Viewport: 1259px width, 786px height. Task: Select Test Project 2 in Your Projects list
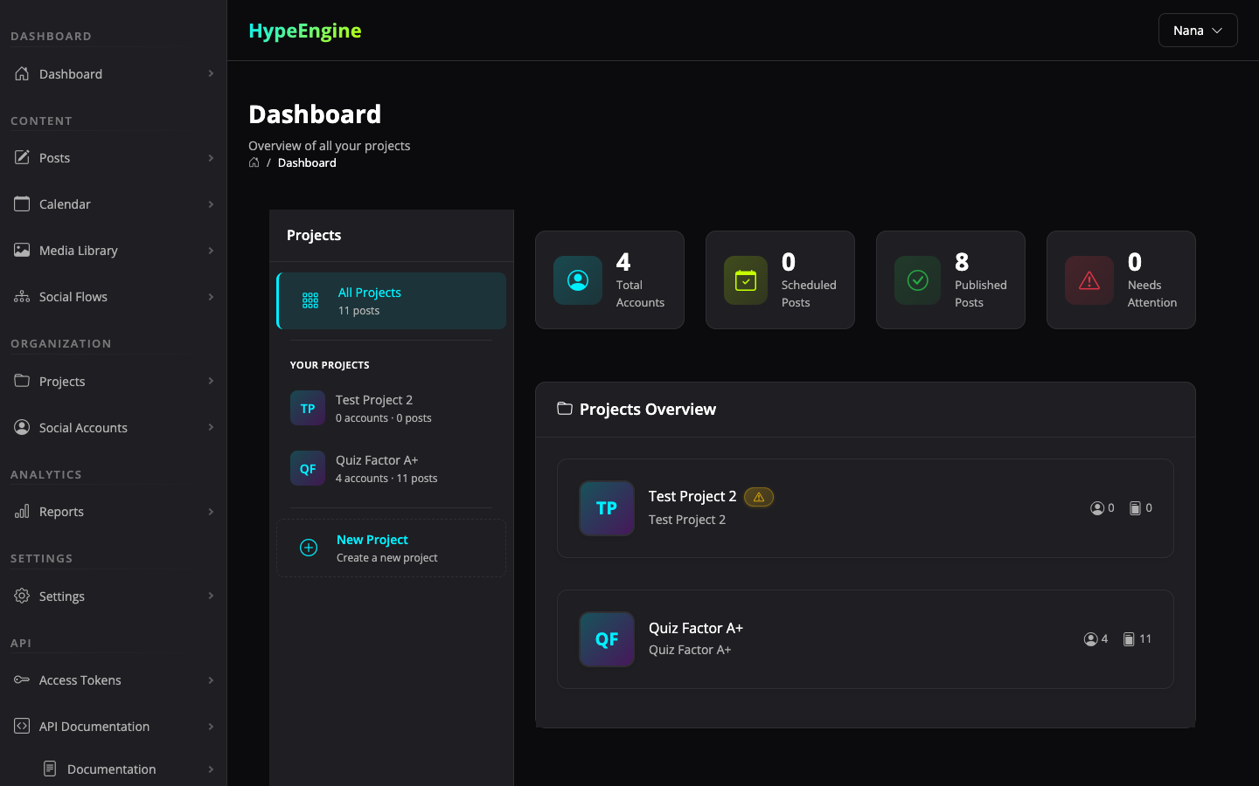coord(392,408)
